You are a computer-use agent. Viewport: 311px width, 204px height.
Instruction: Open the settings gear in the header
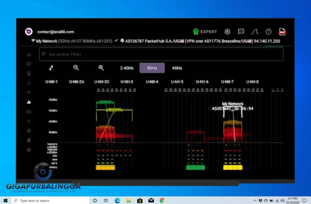[227, 32]
